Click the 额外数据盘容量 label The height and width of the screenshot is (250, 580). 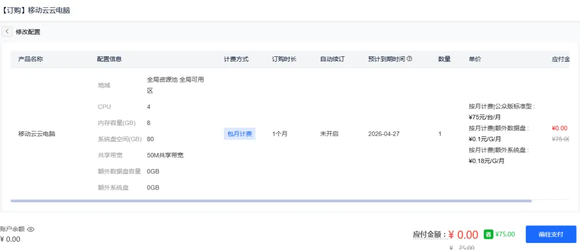(x=119, y=171)
